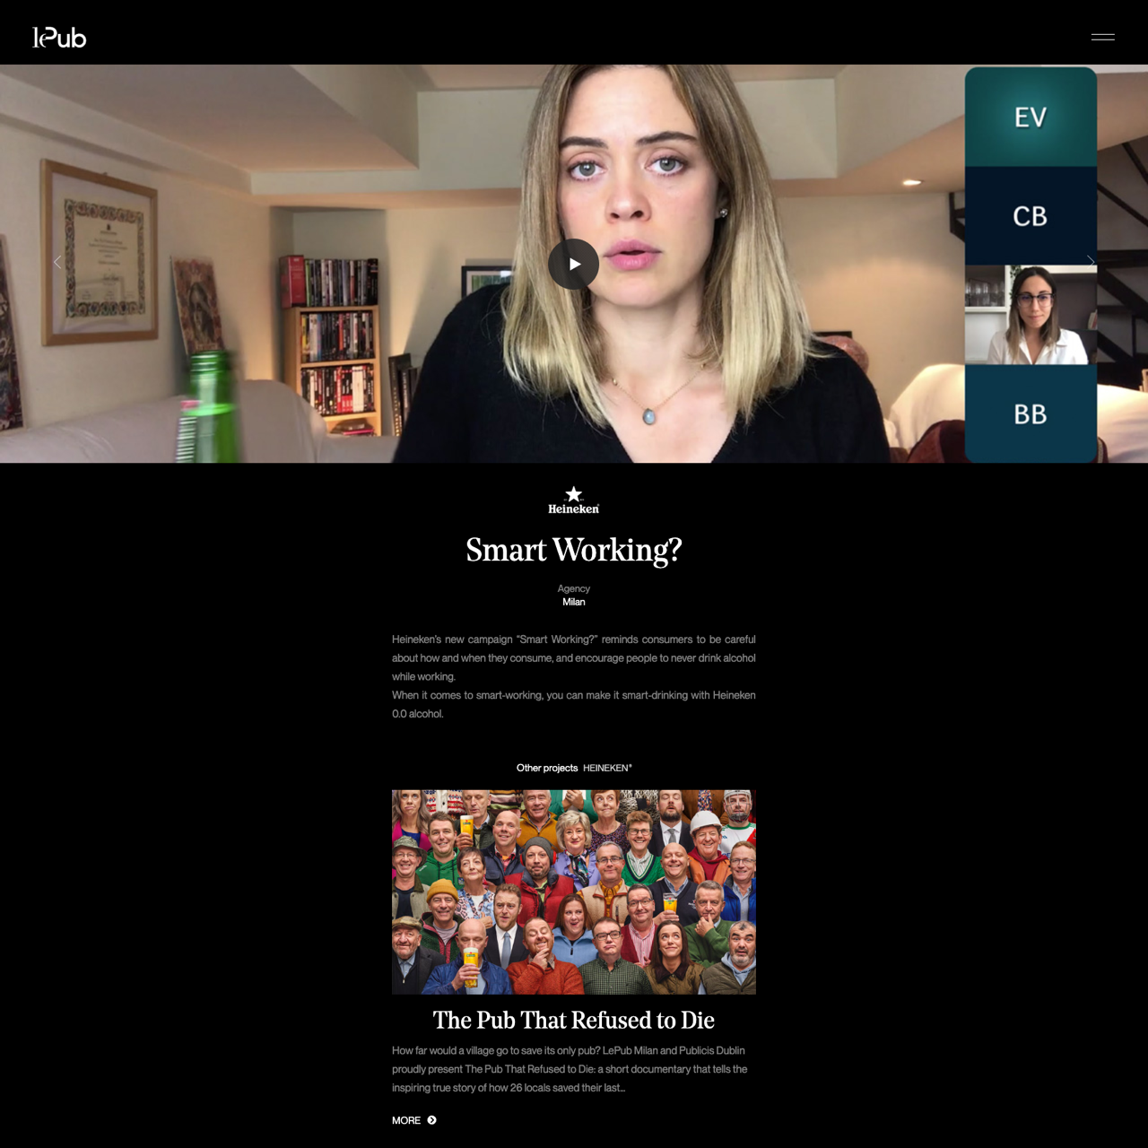Click the circled arrow beside MORE
Screen dimensions: 1148x1148
pyautogui.click(x=432, y=1120)
